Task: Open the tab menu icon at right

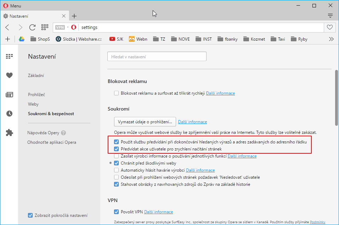Action: [x=330, y=16]
